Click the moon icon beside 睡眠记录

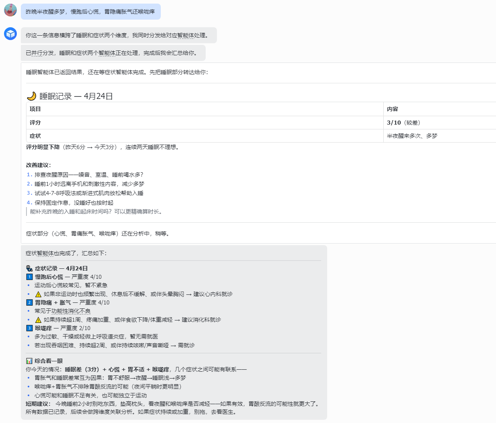pos(31,96)
